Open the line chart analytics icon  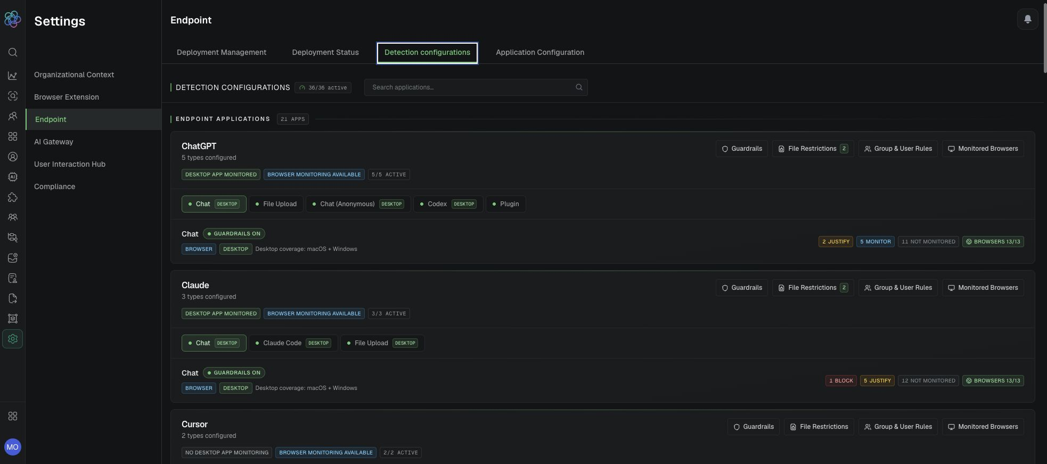(13, 76)
